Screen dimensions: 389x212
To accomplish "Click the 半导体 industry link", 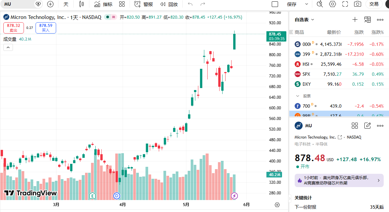I will [x=321, y=144].
